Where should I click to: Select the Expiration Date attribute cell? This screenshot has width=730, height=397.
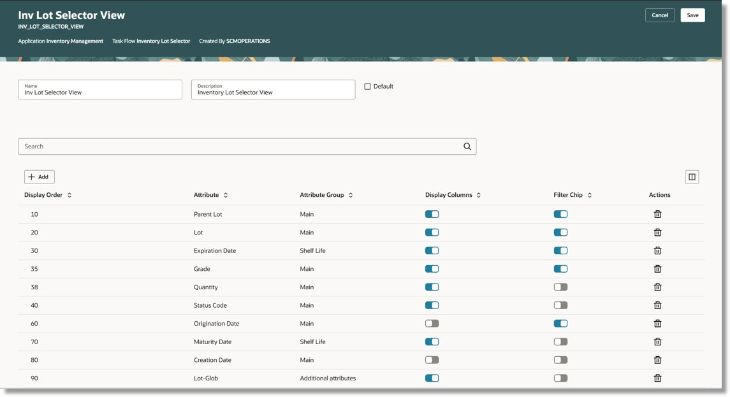click(215, 250)
